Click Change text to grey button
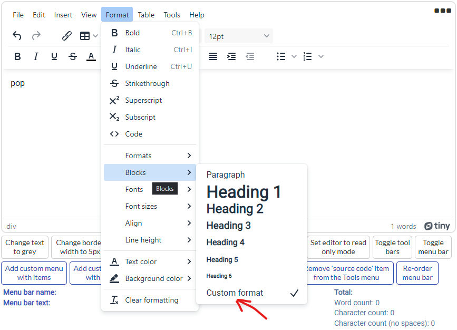Viewport: 457px width, 330px height. [25, 247]
